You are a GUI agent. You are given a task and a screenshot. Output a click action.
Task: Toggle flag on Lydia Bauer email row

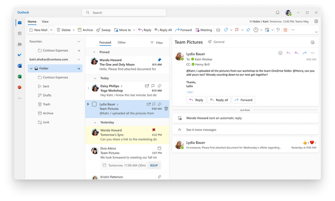[x=154, y=104]
